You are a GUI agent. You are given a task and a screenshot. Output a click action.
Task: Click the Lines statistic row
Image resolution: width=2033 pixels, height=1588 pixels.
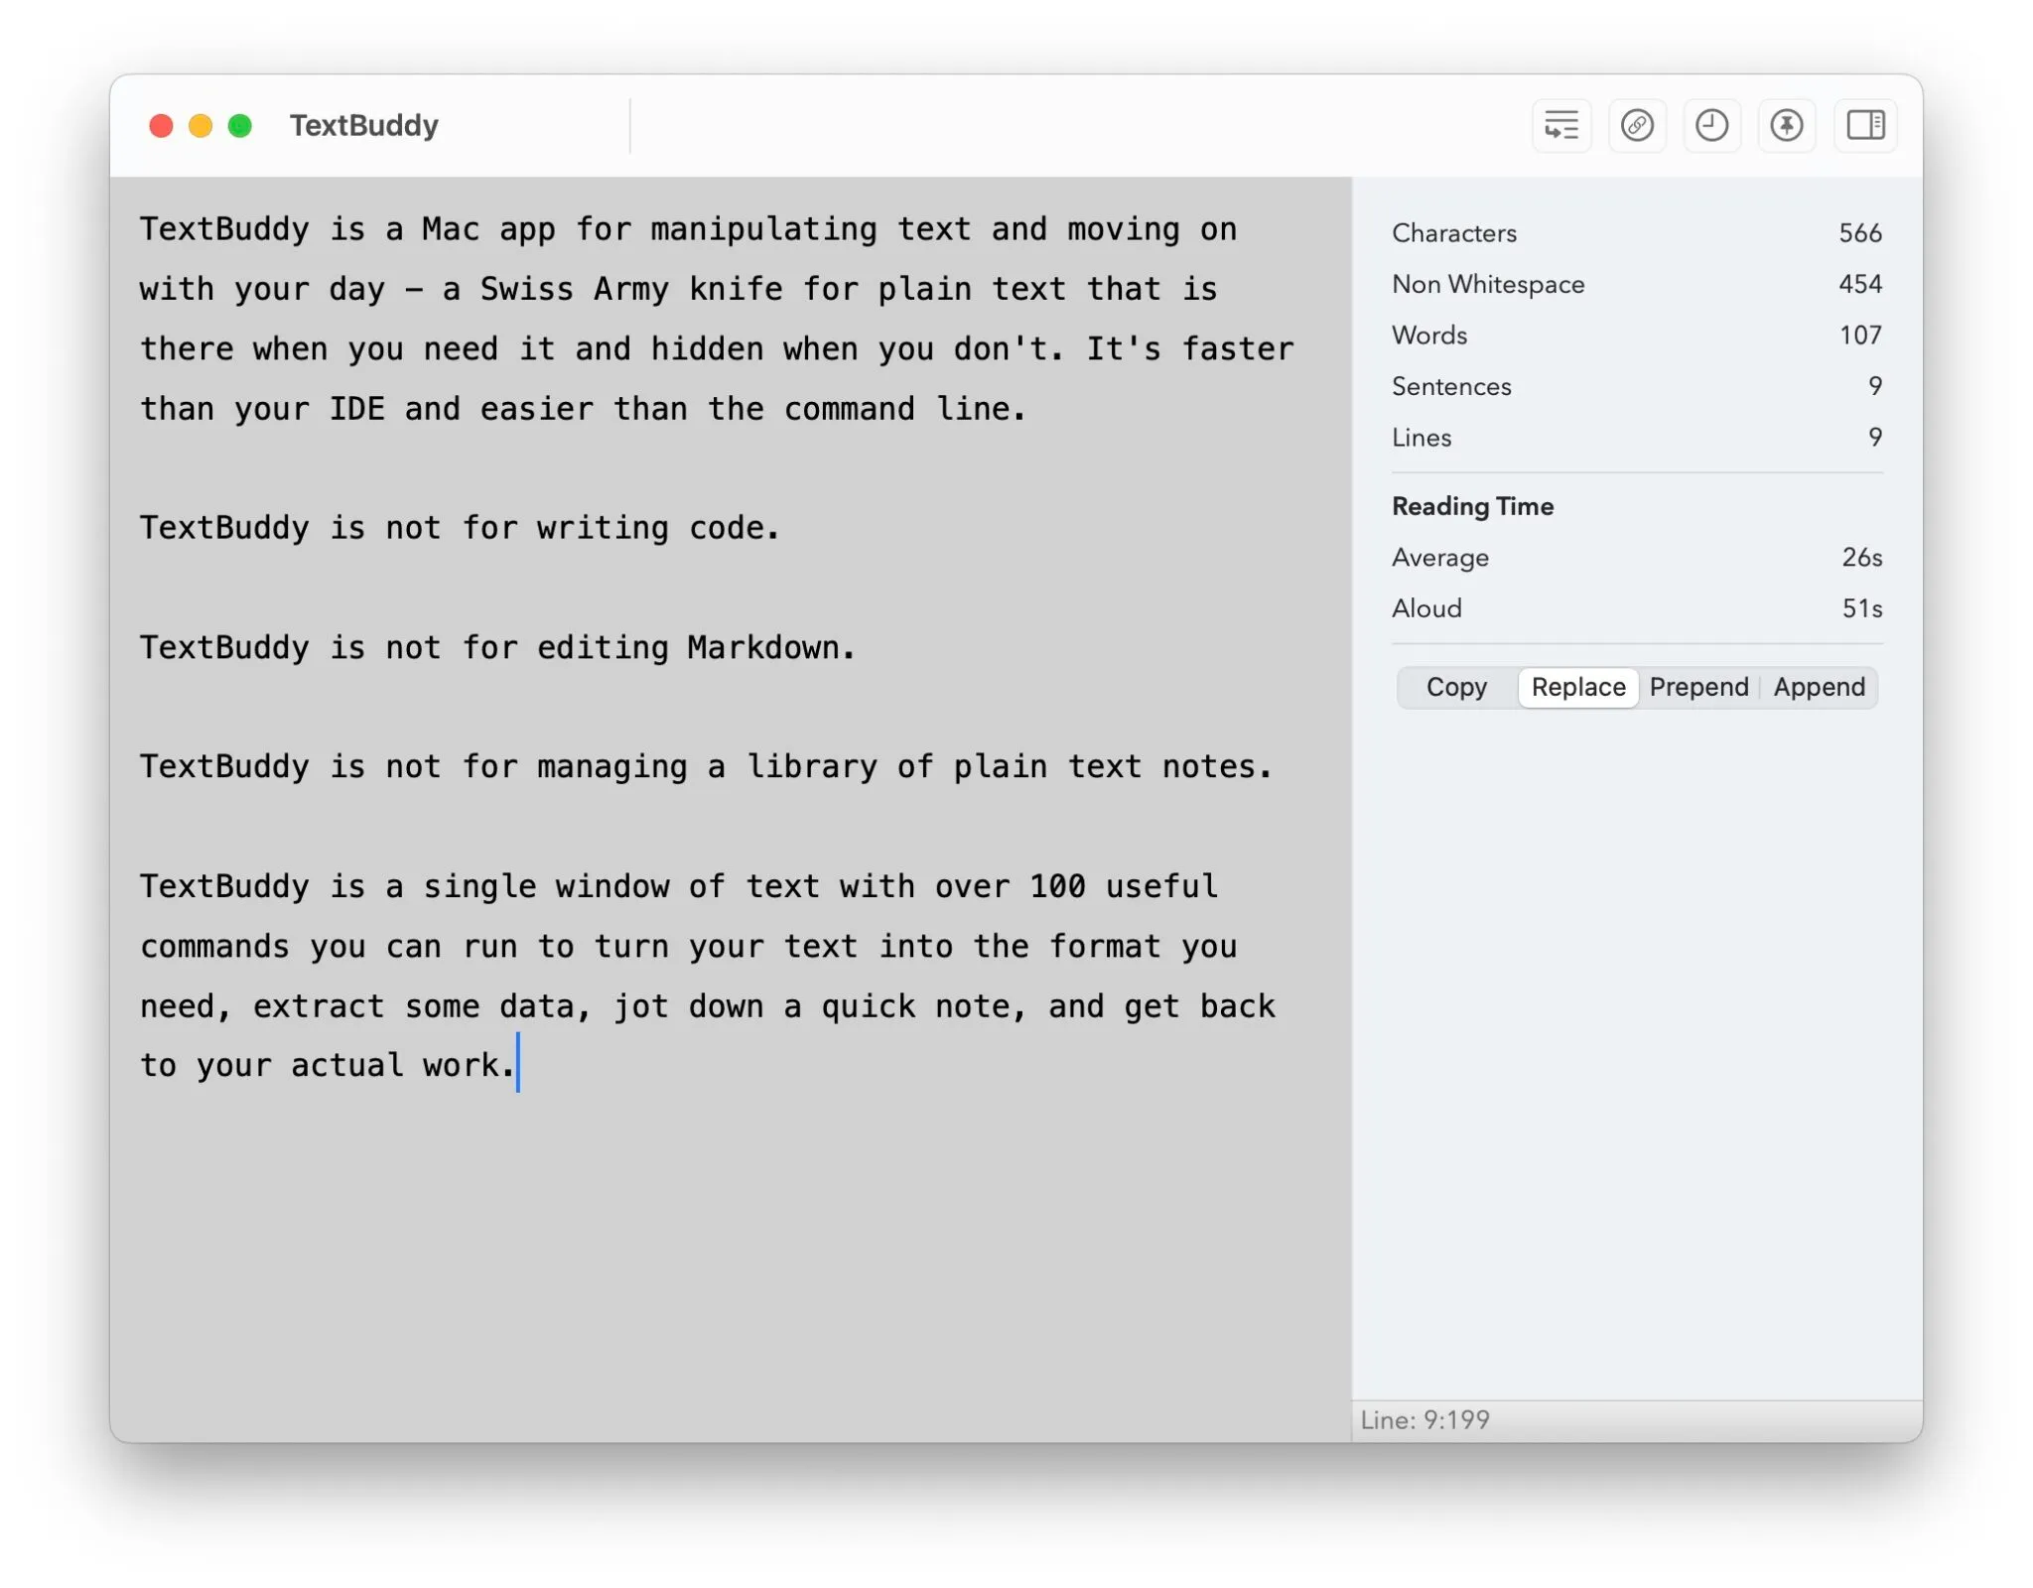click(x=1422, y=437)
